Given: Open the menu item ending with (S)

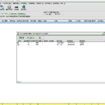Looking at the screenshot, I should pyautogui.click(x=7, y=3).
